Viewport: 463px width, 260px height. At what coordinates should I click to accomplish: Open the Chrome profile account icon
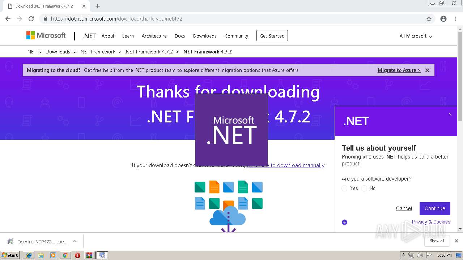tap(443, 19)
